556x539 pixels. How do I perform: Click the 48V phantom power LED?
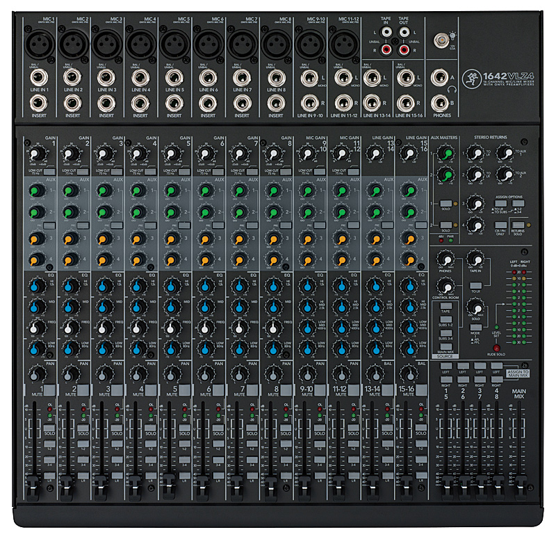pyautogui.click(x=441, y=240)
